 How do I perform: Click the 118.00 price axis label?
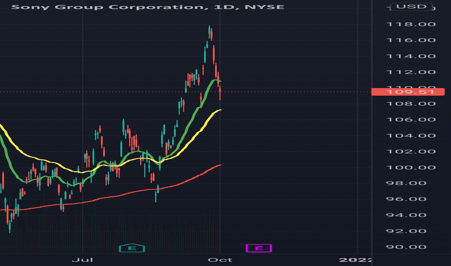point(411,24)
